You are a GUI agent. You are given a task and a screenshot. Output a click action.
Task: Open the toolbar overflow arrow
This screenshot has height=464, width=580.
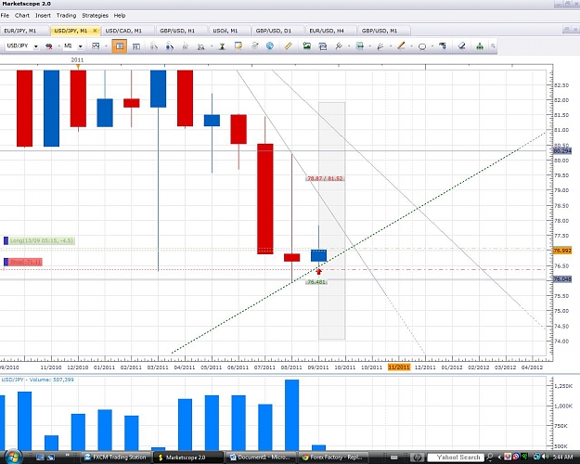493,45
